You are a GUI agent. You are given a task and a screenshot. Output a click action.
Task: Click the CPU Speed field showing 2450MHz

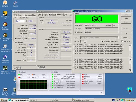point(101,32)
